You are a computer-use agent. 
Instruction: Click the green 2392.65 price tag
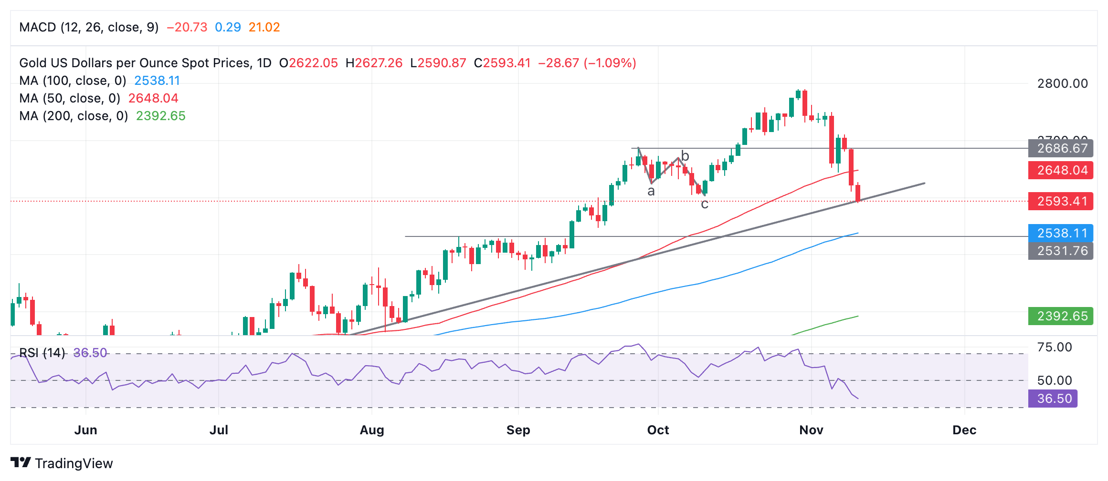tap(1060, 316)
